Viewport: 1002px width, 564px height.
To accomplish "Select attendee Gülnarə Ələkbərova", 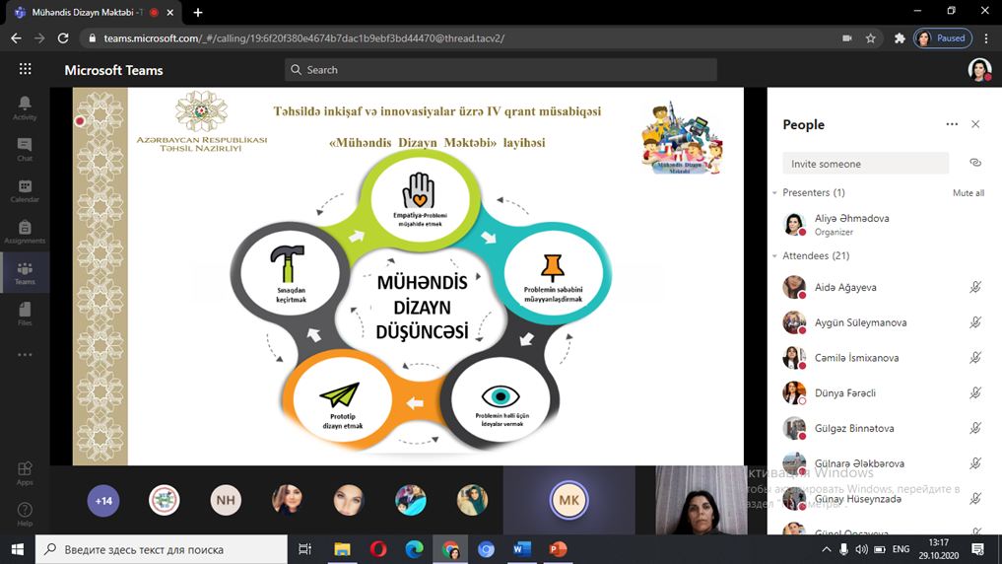I will click(x=885, y=463).
